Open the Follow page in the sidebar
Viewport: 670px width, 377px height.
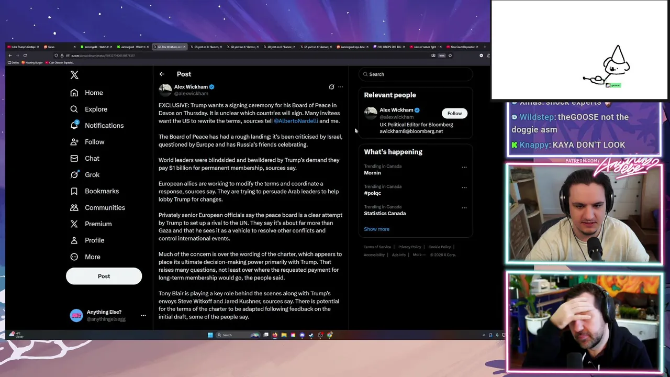click(87, 142)
